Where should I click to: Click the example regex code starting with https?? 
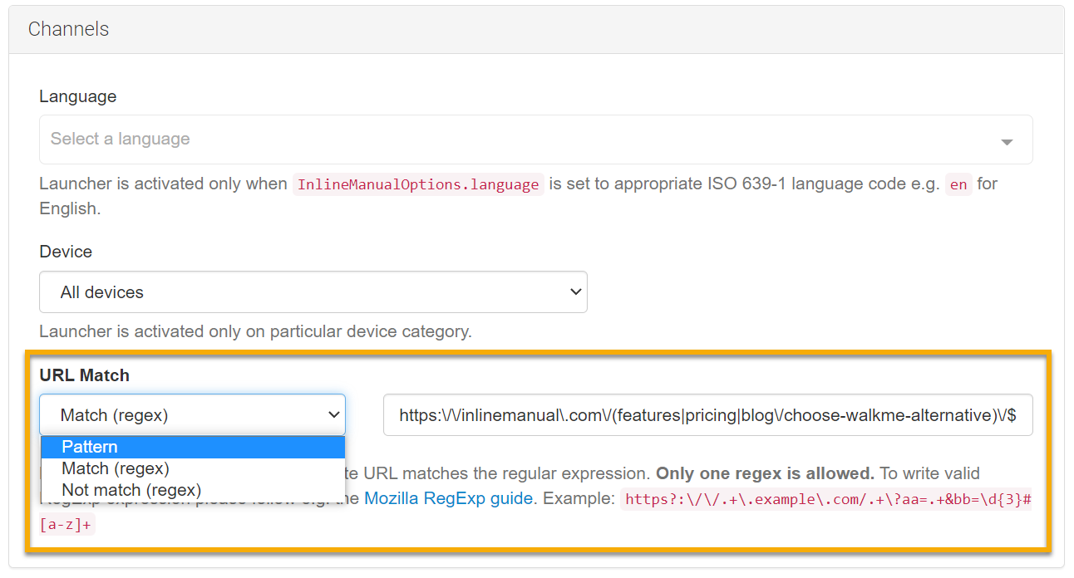coord(825,500)
